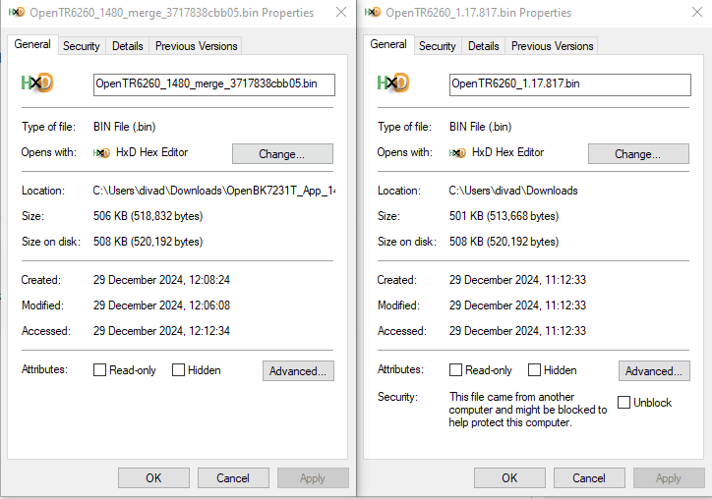Click OK in the left properties dialog
Screen dimensions: 712x499
pyautogui.click(x=154, y=478)
